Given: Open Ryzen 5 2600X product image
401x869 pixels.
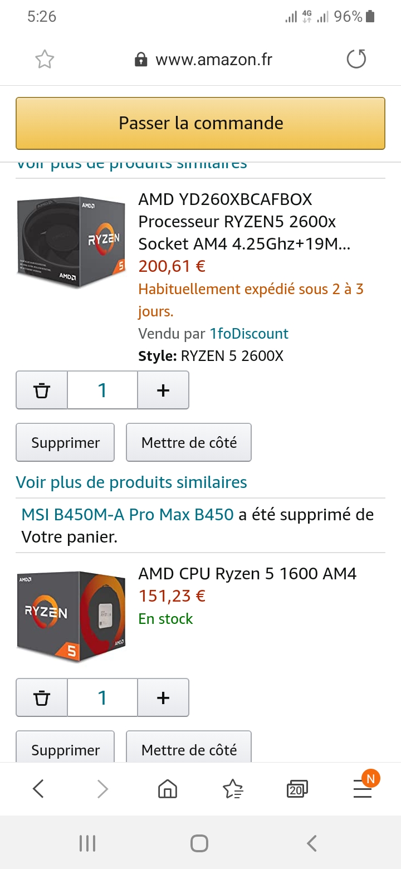Looking at the screenshot, I should tap(71, 241).
